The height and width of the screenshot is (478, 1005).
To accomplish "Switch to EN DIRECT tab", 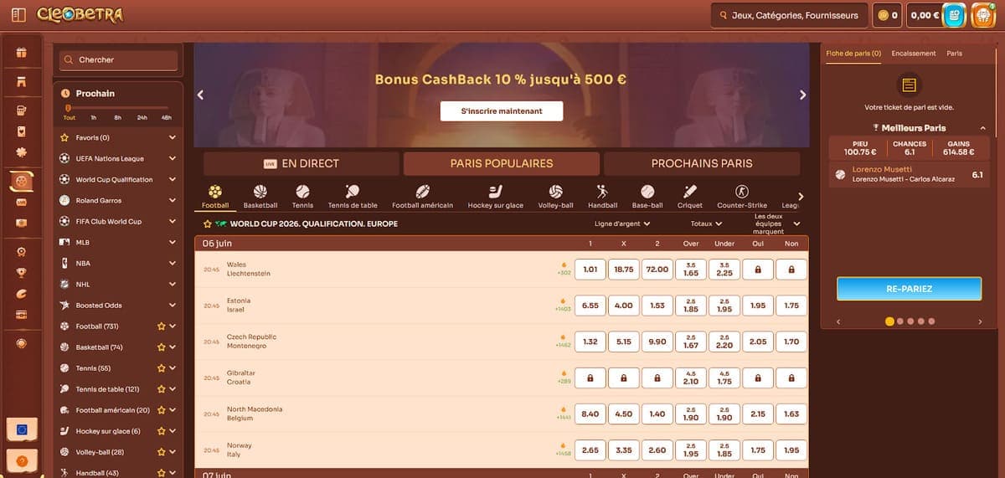I will 301,163.
